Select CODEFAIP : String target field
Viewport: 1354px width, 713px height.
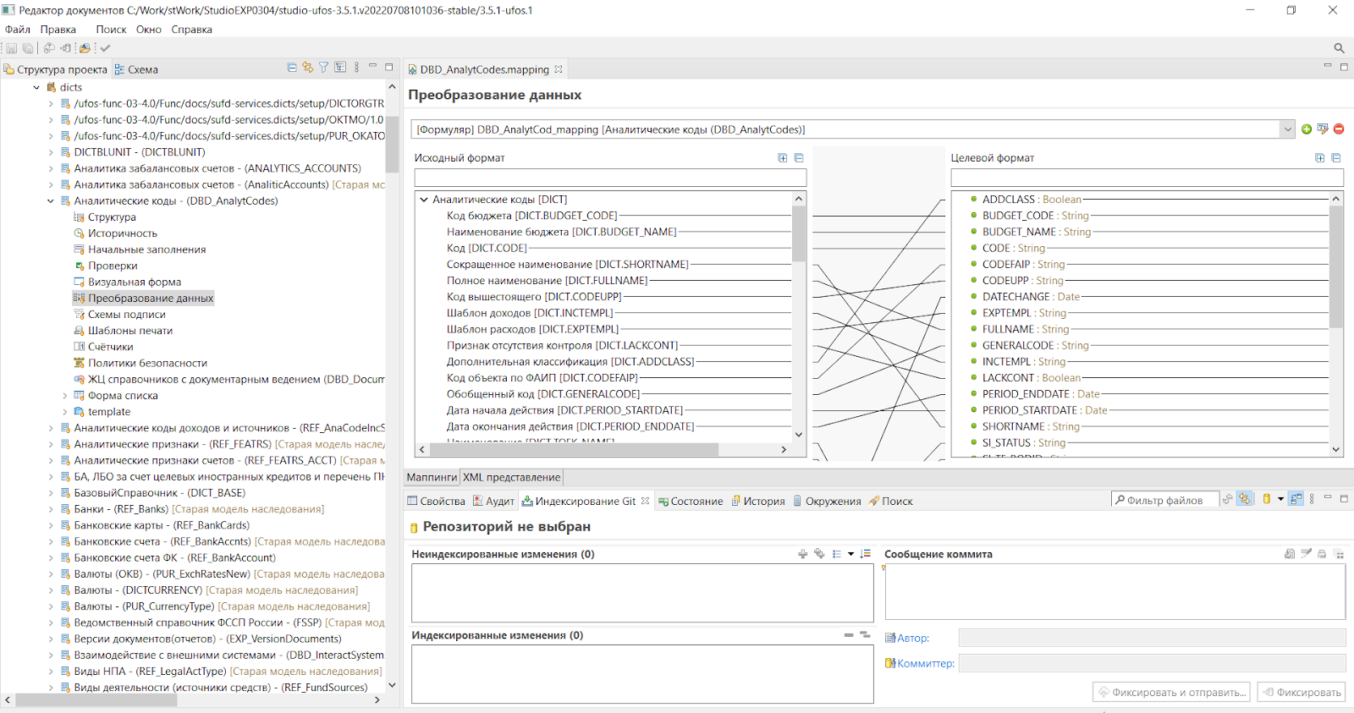point(1023,265)
